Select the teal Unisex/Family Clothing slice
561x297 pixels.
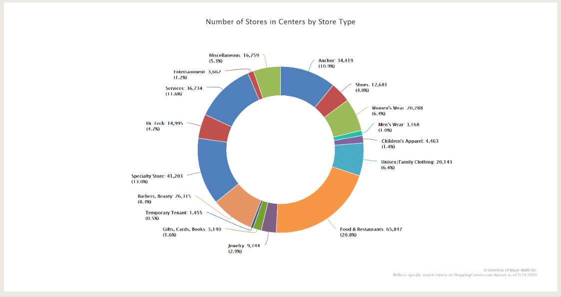348,158
